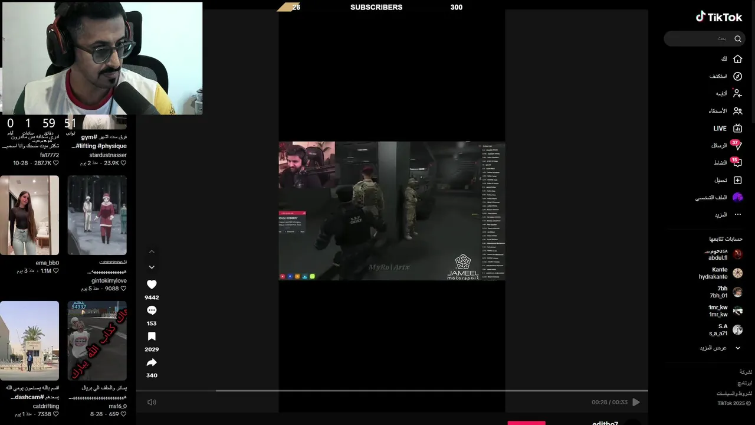Click gintokimylove username text

tap(109, 281)
